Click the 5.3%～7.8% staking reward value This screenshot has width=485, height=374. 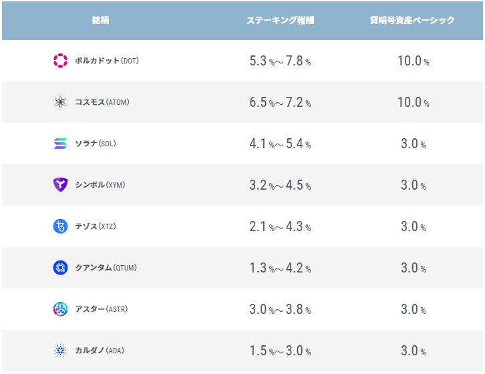click(280, 61)
